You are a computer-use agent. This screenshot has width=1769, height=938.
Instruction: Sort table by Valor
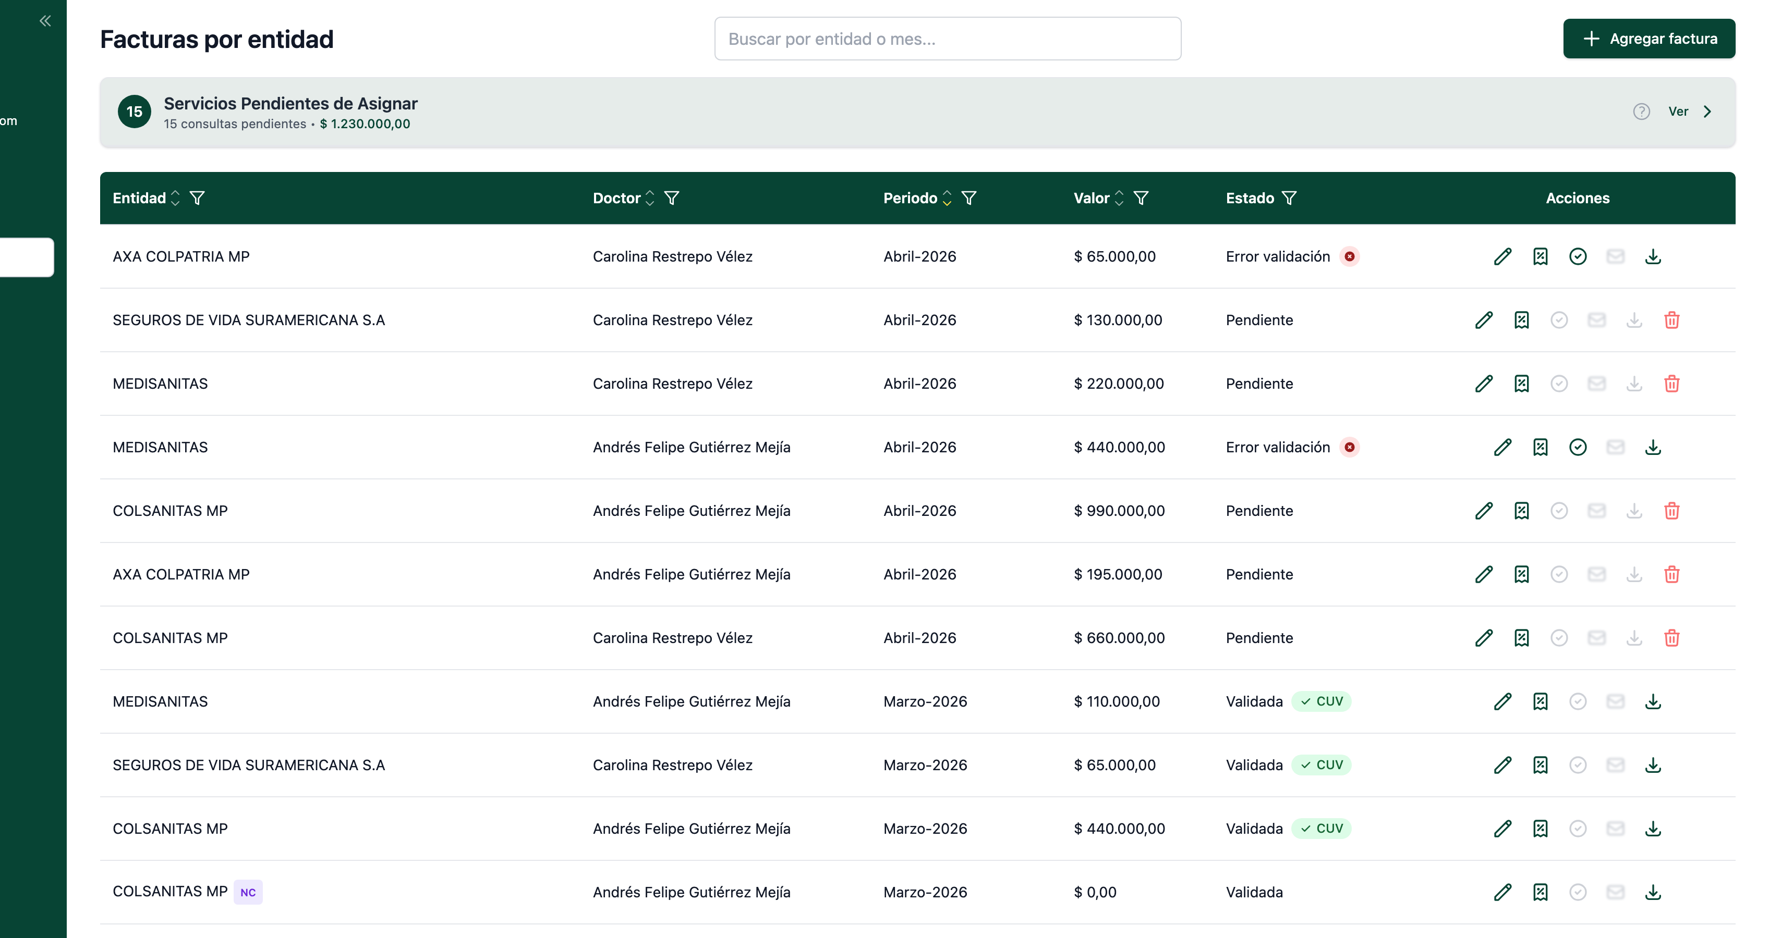click(x=1119, y=199)
